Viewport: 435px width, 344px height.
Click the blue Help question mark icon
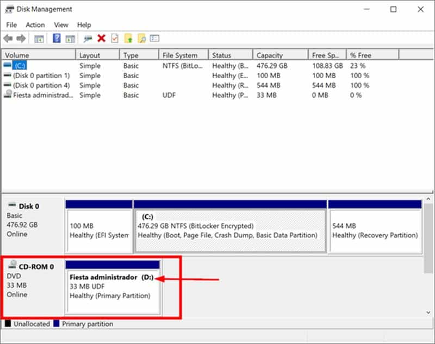(x=57, y=39)
